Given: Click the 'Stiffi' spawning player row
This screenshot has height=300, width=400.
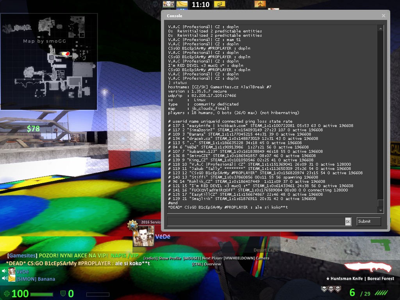Looking at the screenshot, I should pos(243,177).
